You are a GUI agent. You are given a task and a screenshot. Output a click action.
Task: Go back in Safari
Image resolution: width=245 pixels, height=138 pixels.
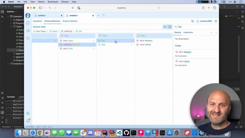[x=50, y=8]
